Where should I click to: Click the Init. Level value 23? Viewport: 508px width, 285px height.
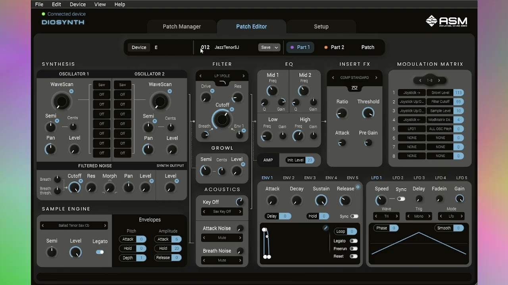pyautogui.click(x=310, y=160)
